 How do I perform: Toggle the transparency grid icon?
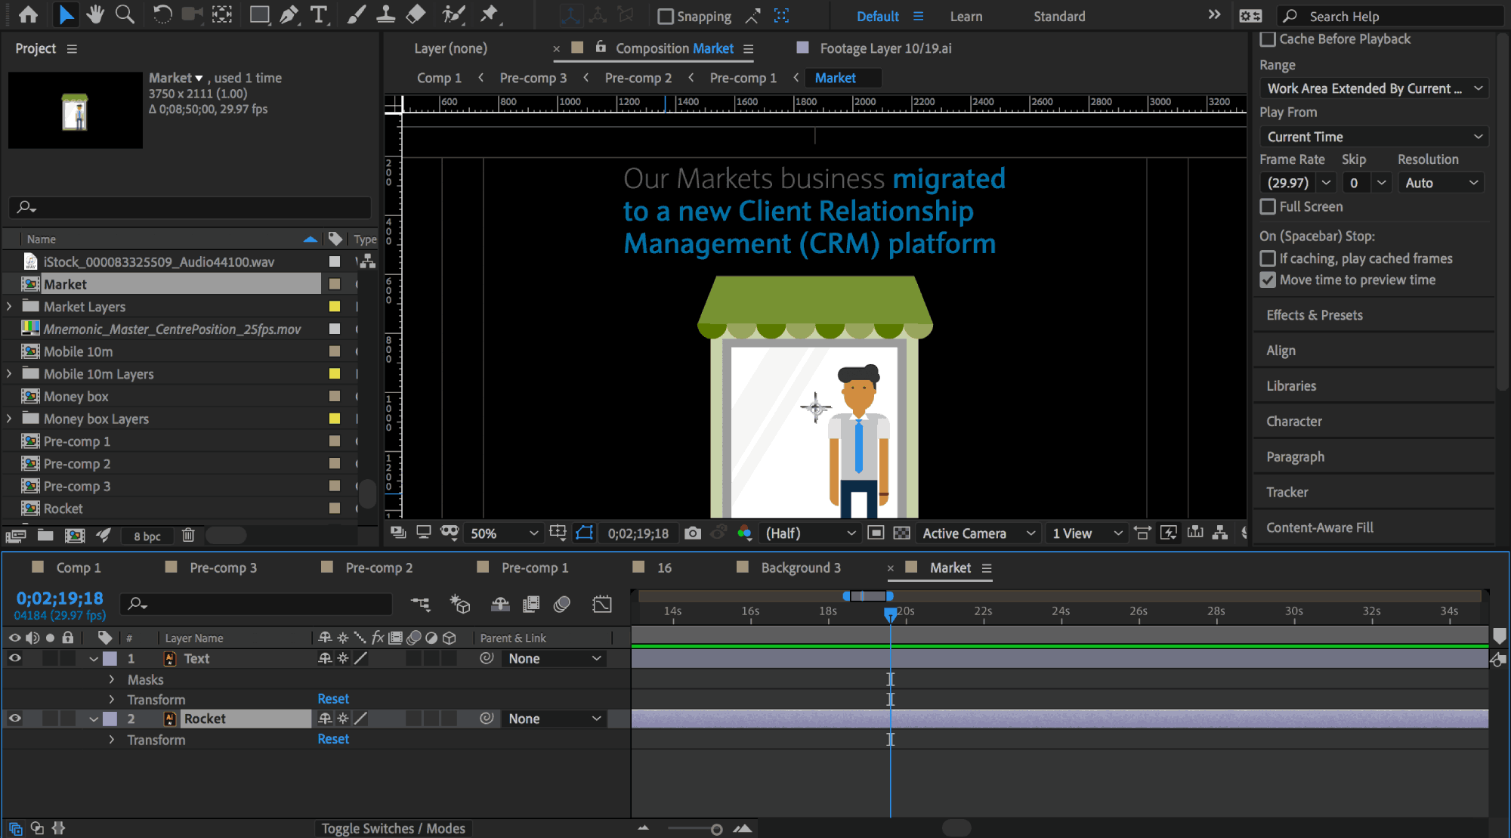(x=901, y=533)
